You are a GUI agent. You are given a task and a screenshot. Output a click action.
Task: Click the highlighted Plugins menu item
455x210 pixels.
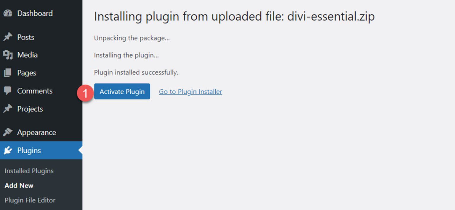coord(29,150)
